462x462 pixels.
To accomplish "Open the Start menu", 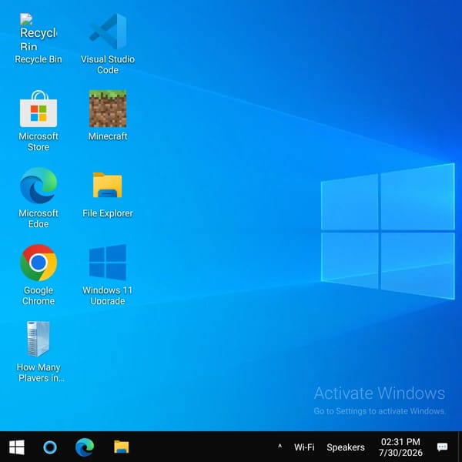I will [x=17, y=447].
